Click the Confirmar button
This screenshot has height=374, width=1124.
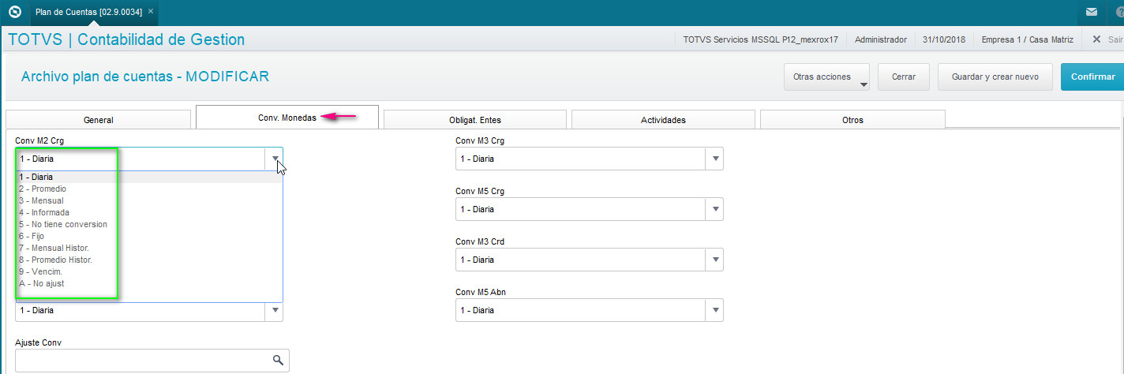tap(1092, 77)
